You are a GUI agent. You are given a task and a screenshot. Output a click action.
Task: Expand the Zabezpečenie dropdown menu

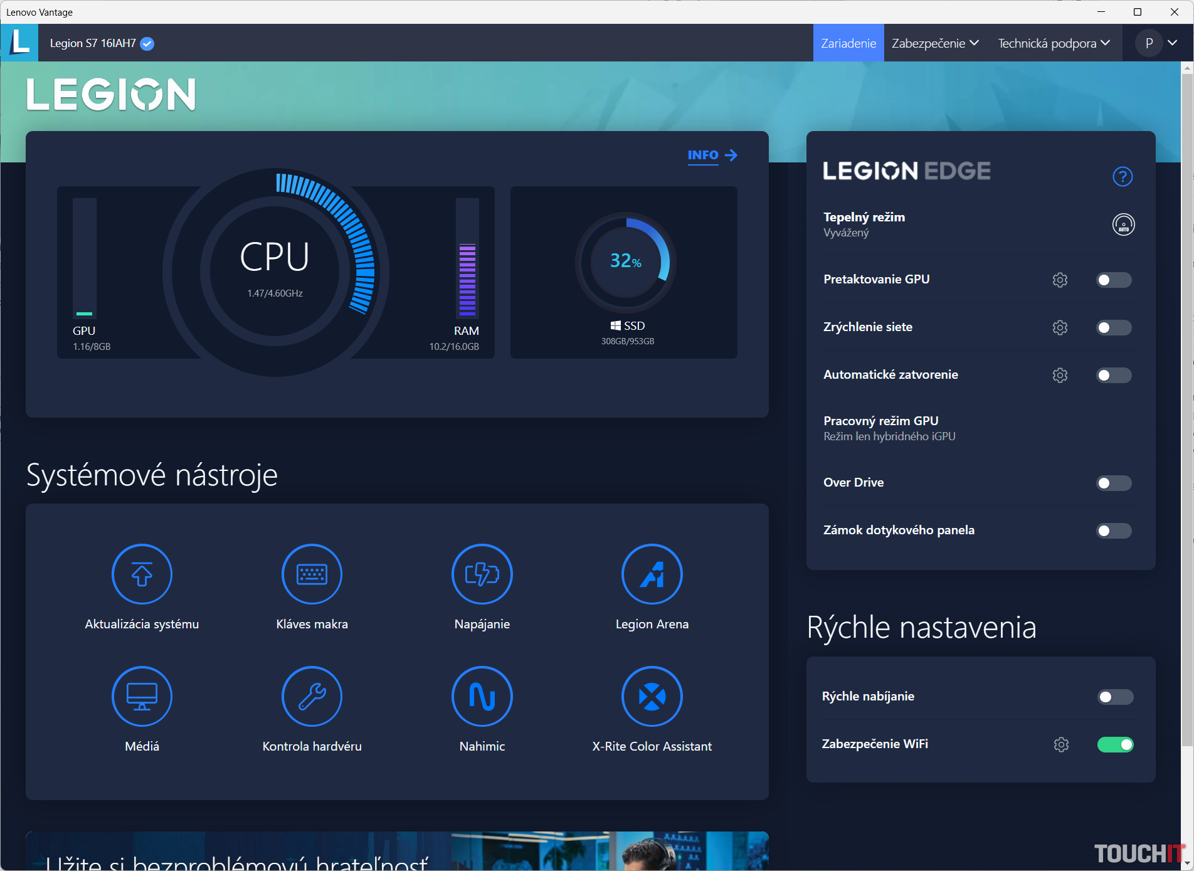(x=934, y=43)
